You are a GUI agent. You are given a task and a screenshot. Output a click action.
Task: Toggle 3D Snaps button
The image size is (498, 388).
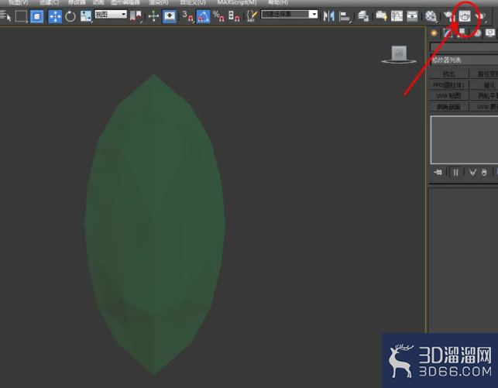(187, 16)
